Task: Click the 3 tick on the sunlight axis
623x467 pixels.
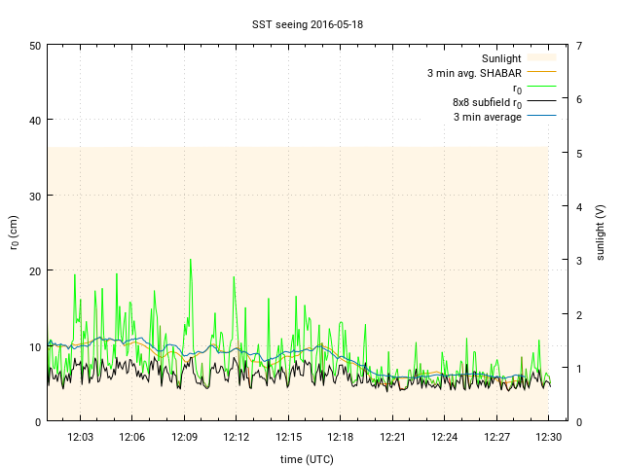Action: click(579, 261)
